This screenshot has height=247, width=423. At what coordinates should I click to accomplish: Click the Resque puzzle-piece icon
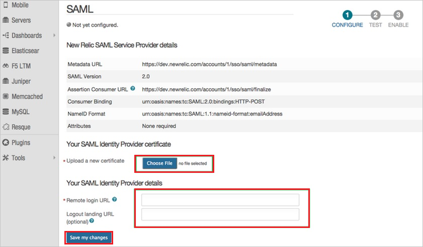(x=6, y=127)
